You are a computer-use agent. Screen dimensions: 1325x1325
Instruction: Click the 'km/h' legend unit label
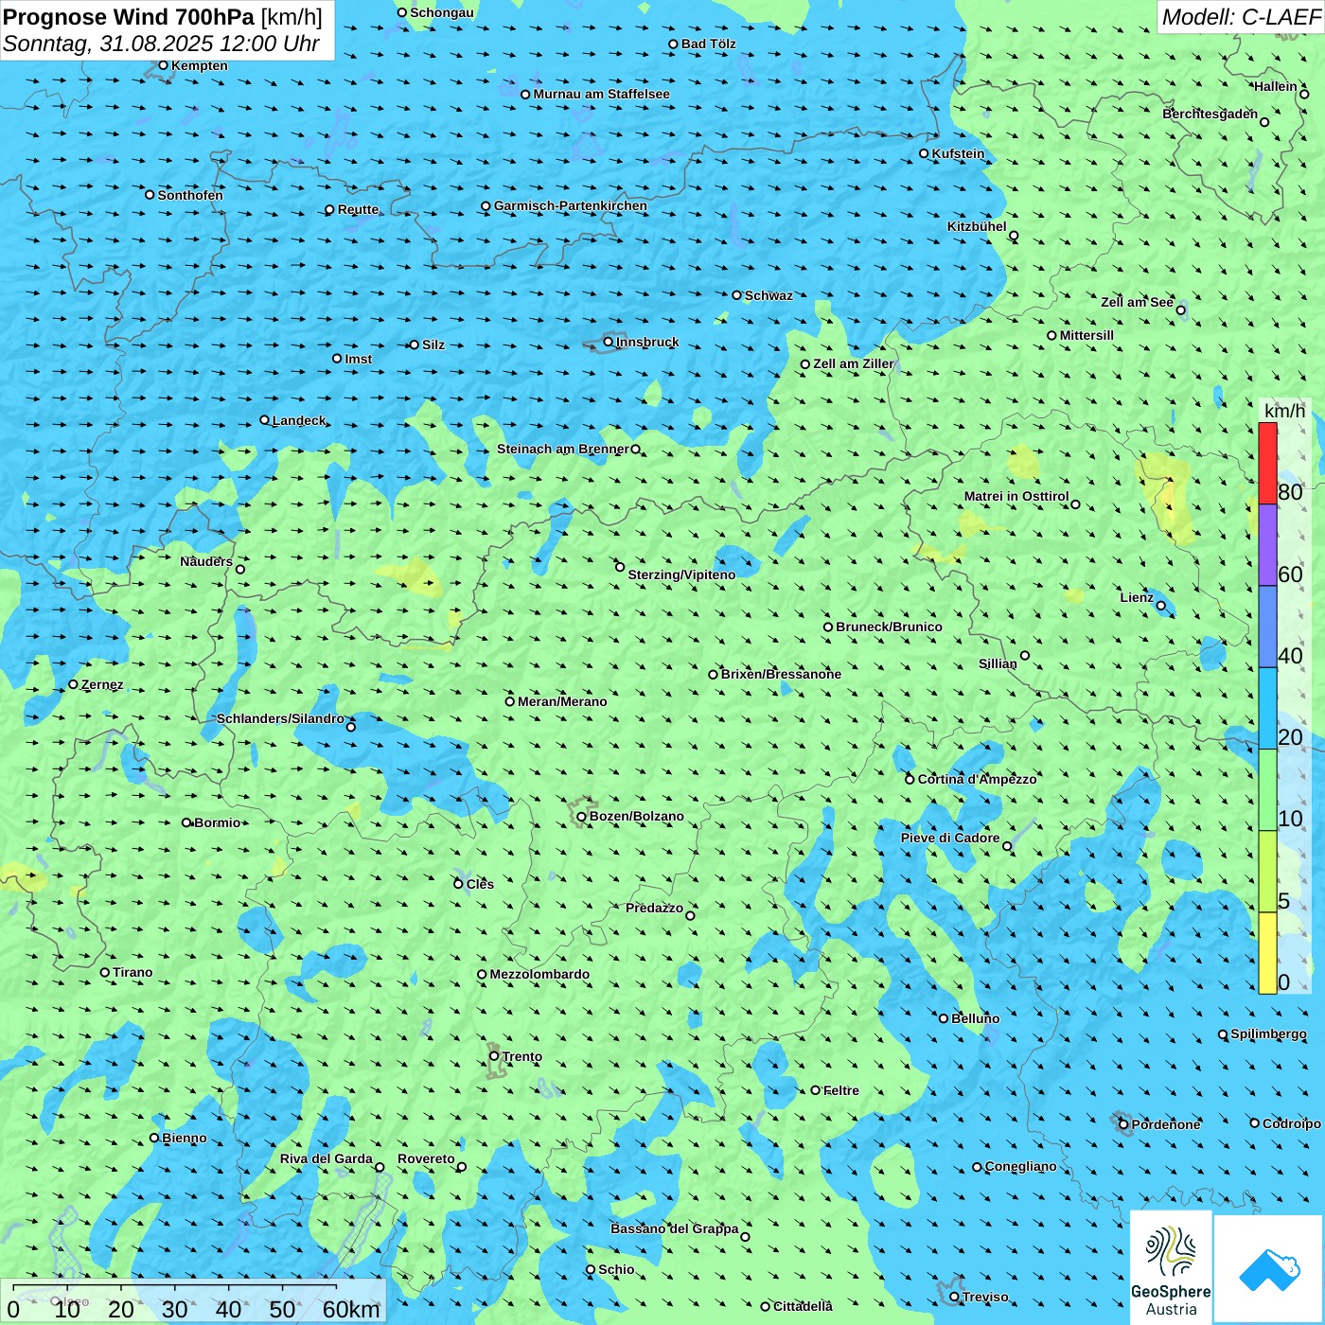[x=1284, y=411]
